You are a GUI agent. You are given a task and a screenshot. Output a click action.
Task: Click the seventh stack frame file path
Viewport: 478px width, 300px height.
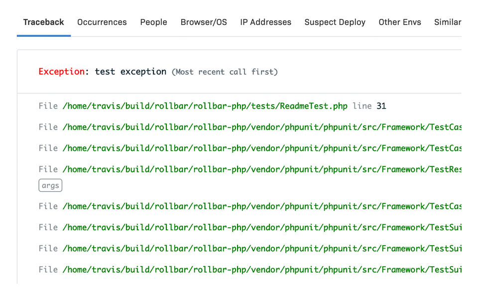[262, 248]
